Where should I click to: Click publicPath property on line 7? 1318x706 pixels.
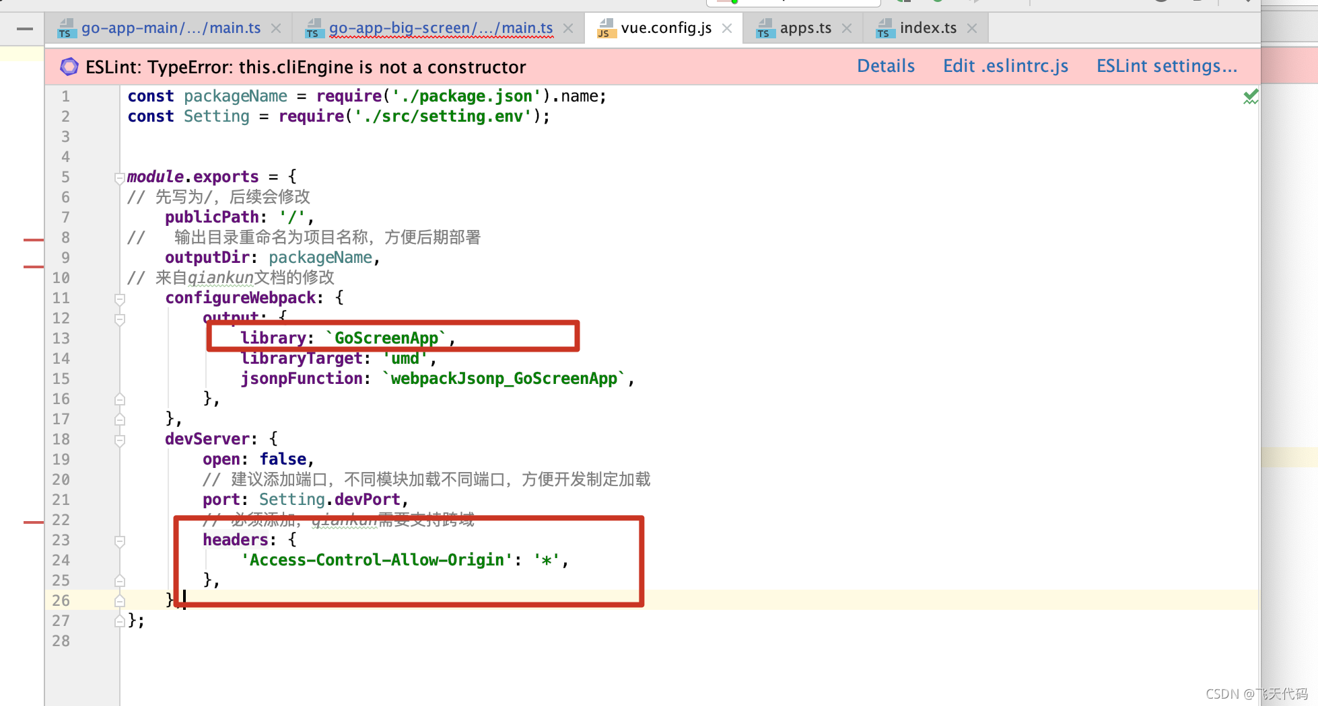coord(212,217)
